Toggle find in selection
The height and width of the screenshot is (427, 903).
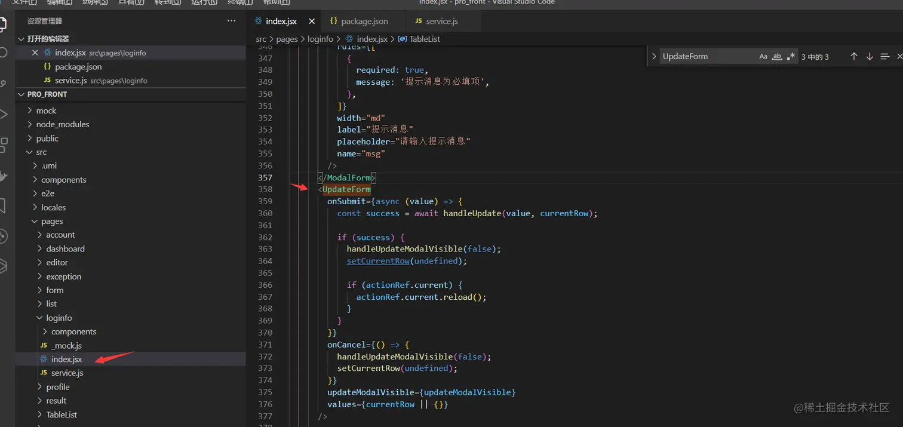(x=885, y=56)
